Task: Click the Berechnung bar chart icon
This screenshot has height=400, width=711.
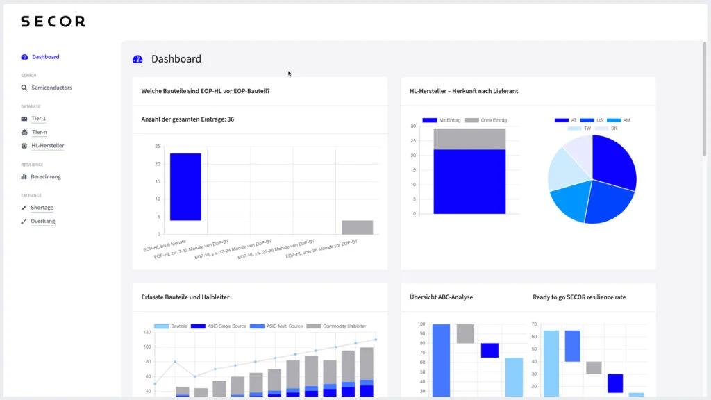Action: [x=24, y=176]
